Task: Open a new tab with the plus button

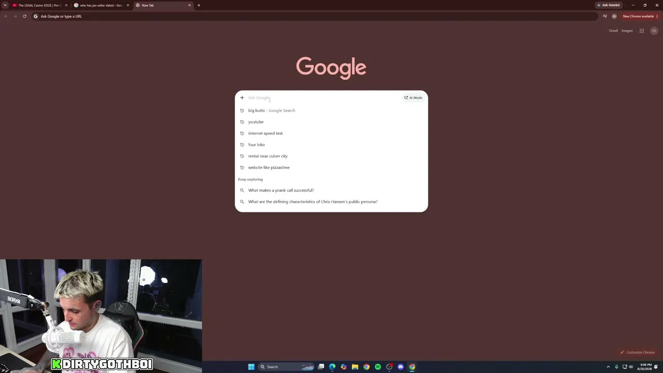Action: click(x=199, y=5)
